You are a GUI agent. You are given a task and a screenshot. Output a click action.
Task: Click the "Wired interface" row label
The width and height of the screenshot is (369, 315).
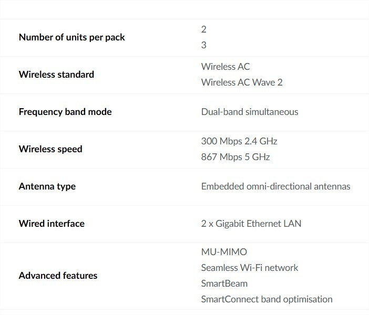click(52, 224)
